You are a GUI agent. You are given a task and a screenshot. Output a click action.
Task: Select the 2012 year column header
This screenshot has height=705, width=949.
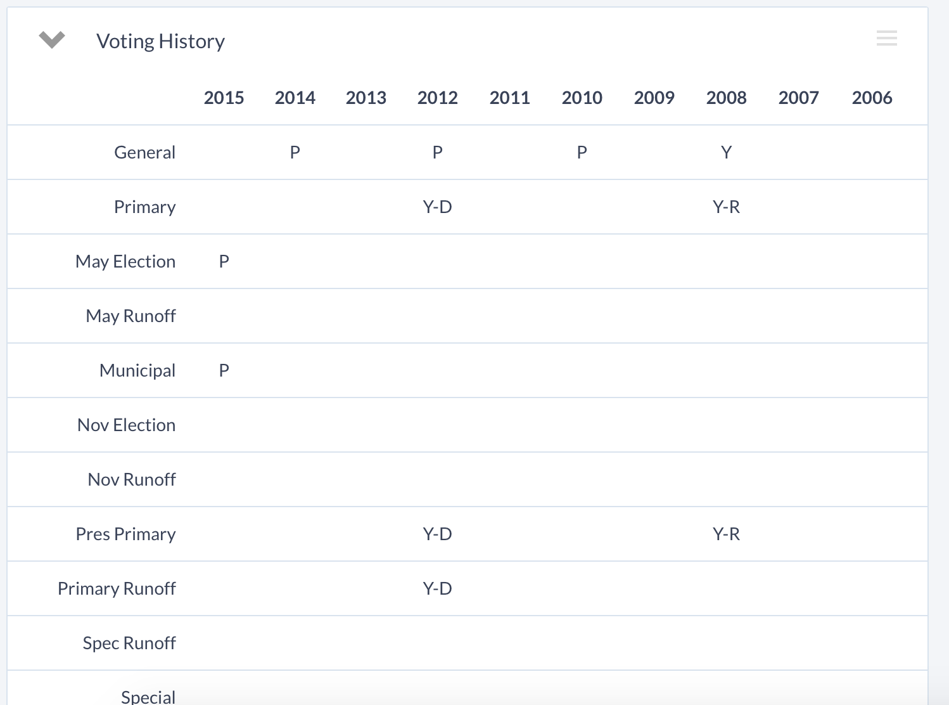[x=437, y=98]
